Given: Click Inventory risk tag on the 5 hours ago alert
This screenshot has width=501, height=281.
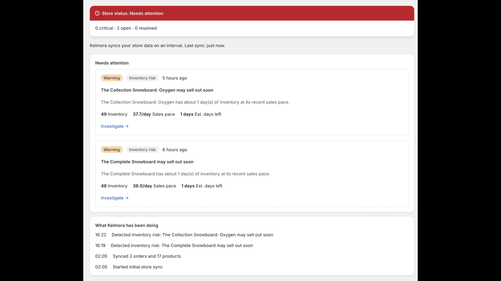Looking at the screenshot, I should [142, 78].
